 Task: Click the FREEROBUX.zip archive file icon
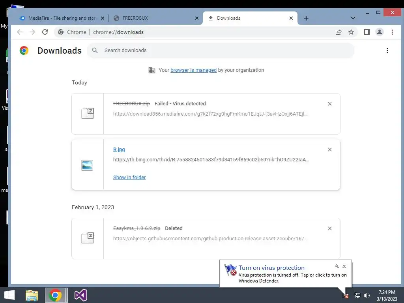pyautogui.click(x=88, y=113)
